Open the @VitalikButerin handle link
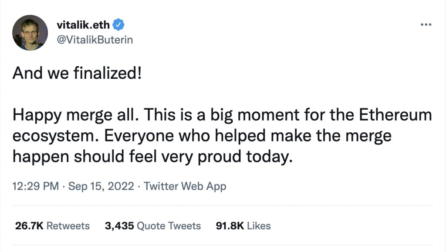Screen dimensions: 446x252 [x=95, y=40]
